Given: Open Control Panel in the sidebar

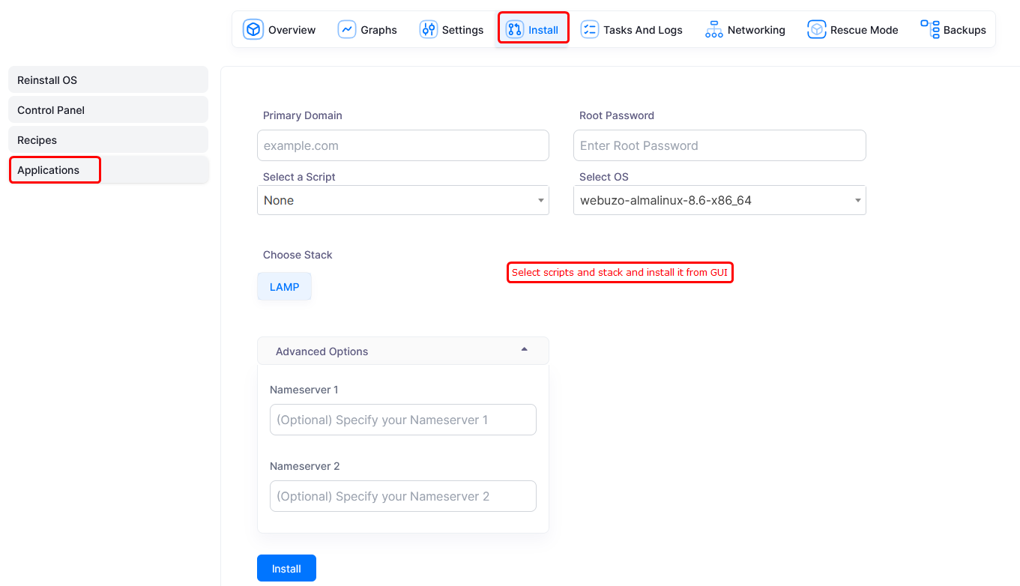Looking at the screenshot, I should pyautogui.click(x=108, y=110).
